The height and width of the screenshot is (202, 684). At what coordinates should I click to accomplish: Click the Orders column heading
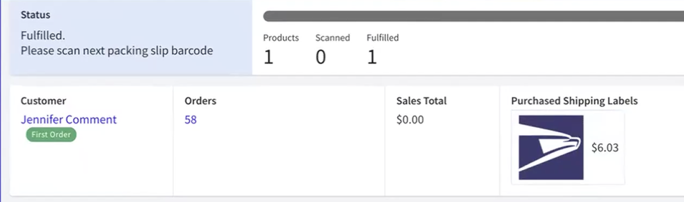200,101
